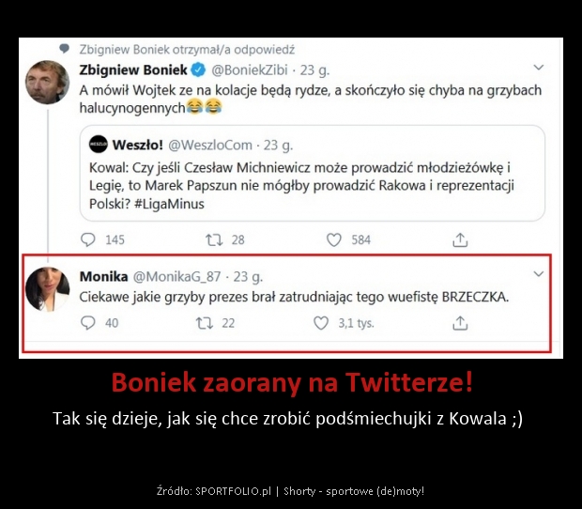
Task: Open Monika's profile picture
Action: 47,288
